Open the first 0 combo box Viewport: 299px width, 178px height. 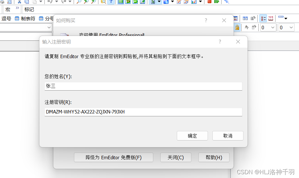pos(268,28)
